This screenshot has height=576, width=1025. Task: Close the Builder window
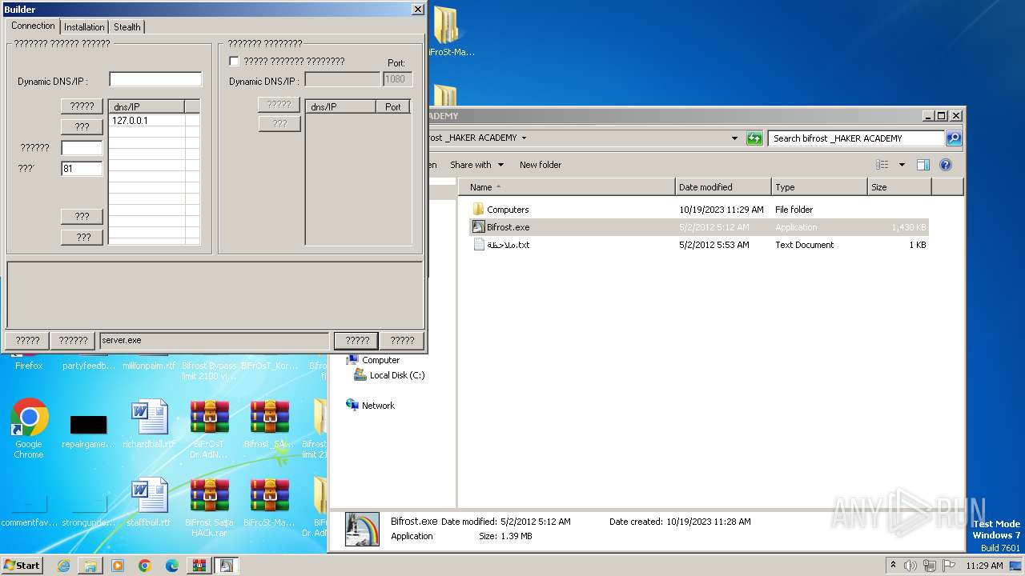417,9
